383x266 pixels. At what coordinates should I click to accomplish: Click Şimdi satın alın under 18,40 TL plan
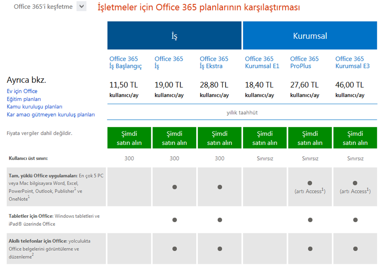click(265, 138)
